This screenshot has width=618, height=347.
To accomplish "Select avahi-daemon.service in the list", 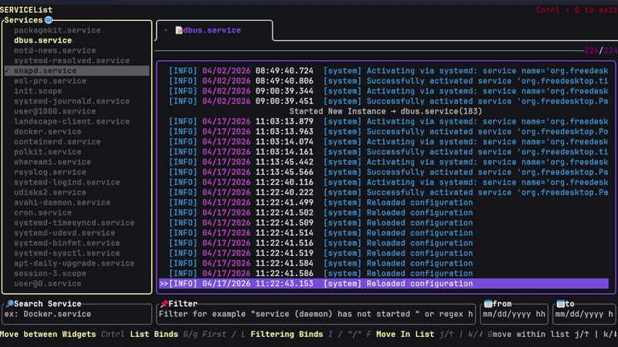I will click(x=76, y=203).
